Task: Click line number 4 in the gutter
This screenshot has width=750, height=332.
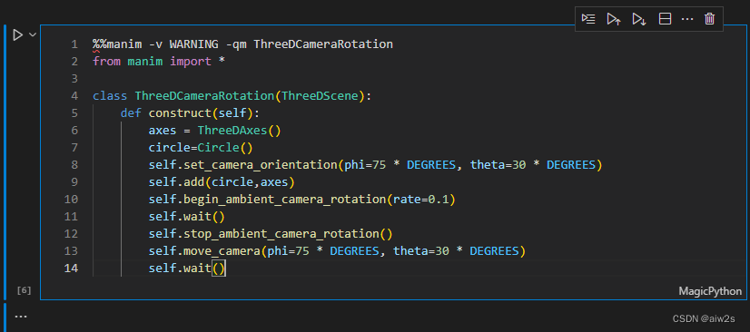Action: click(x=74, y=96)
